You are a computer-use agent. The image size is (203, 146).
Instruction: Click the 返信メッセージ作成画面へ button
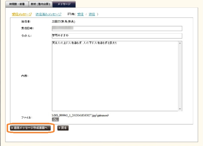pyautogui.click(x=31, y=128)
